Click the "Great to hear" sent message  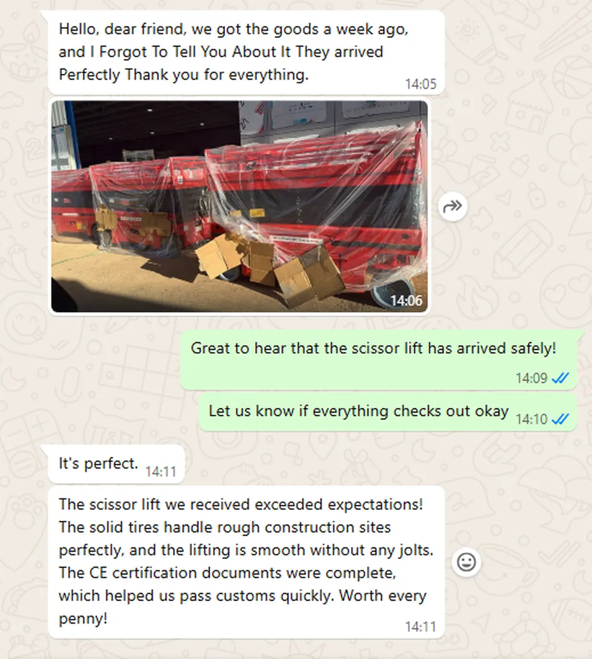378,360
